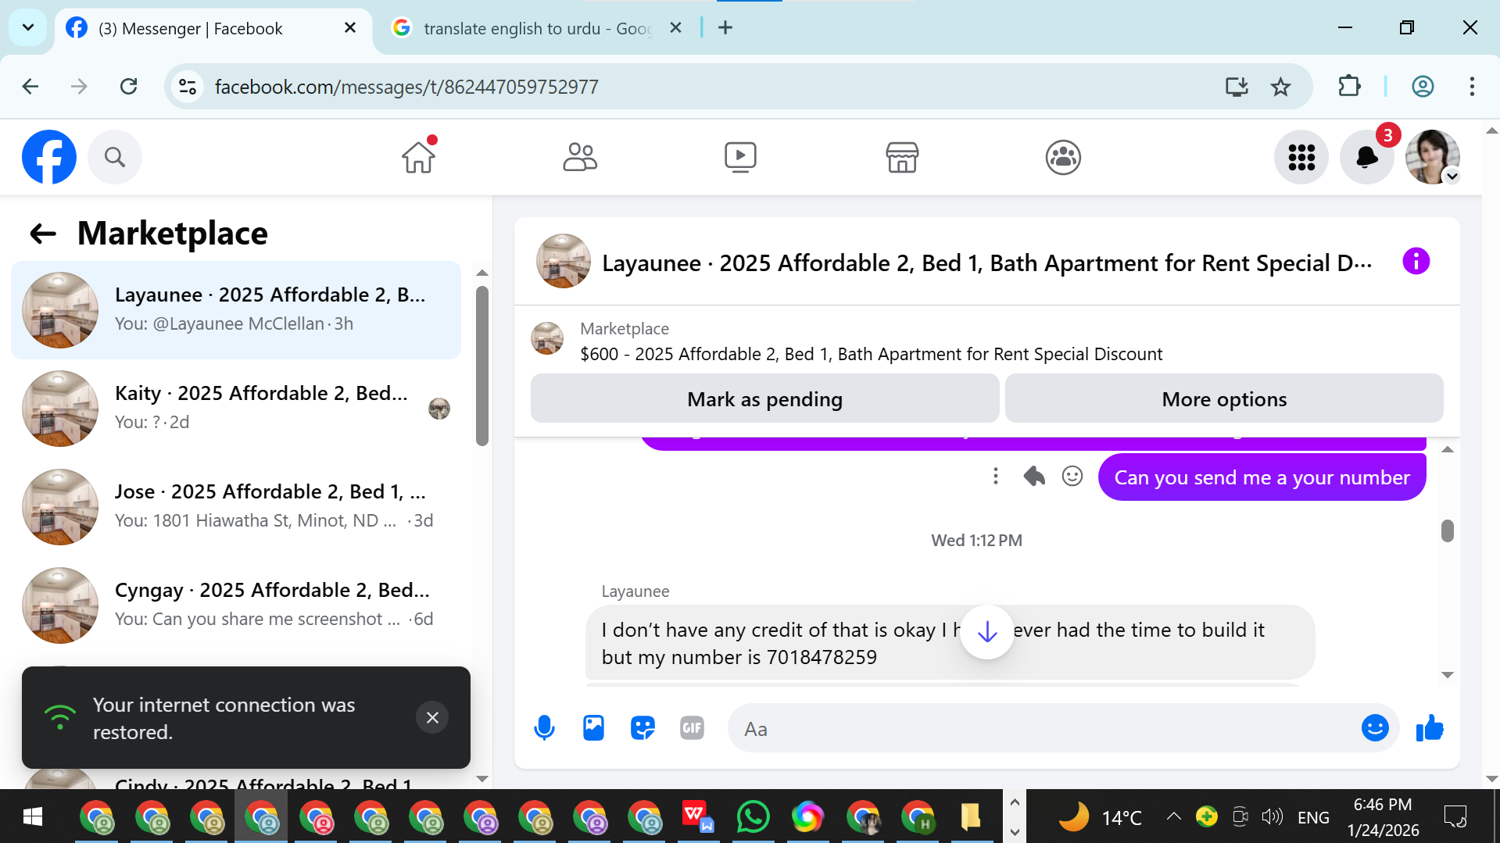The height and width of the screenshot is (843, 1500).
Task: Open the $600 Marketplace listing title link
Action: click(871, 354)
